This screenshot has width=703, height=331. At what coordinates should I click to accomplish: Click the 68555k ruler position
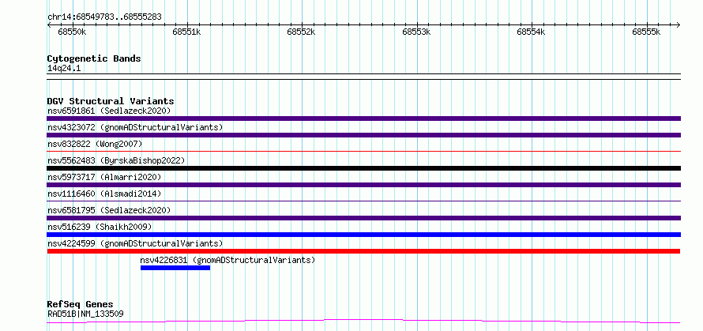click(x=646, y=32)
